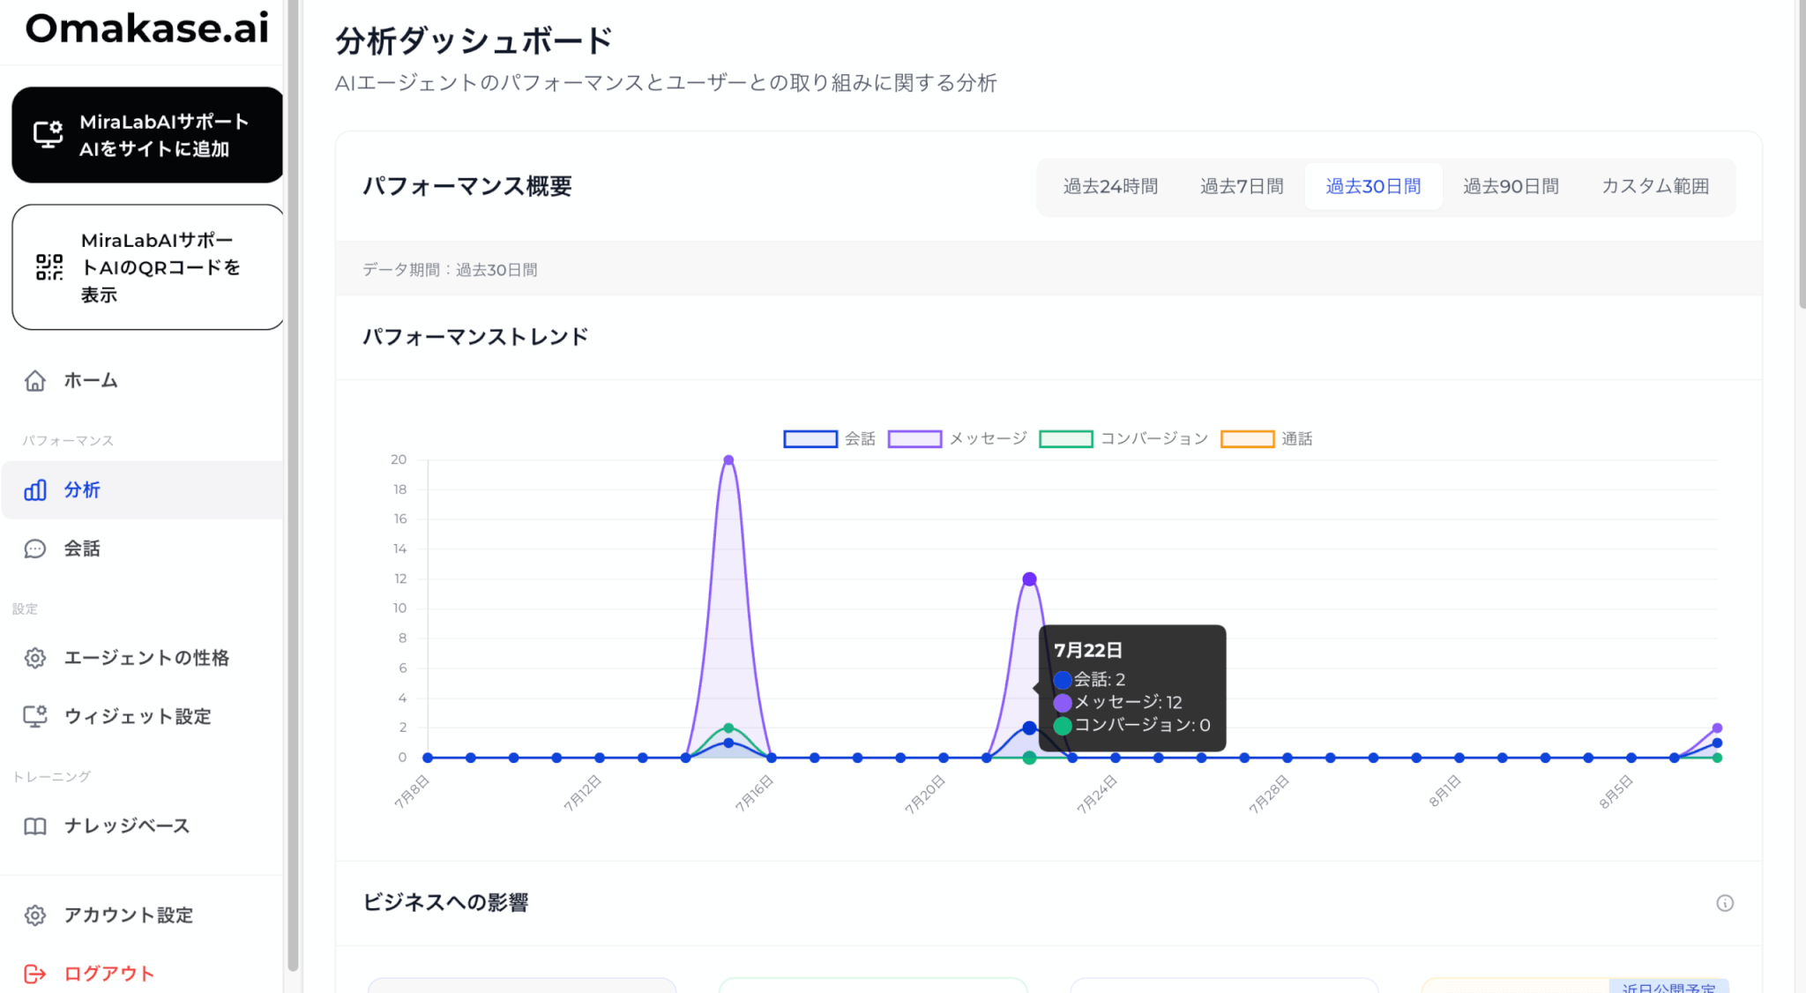
Task: Toggle the 会話 legend series
Action: [829, 438]
